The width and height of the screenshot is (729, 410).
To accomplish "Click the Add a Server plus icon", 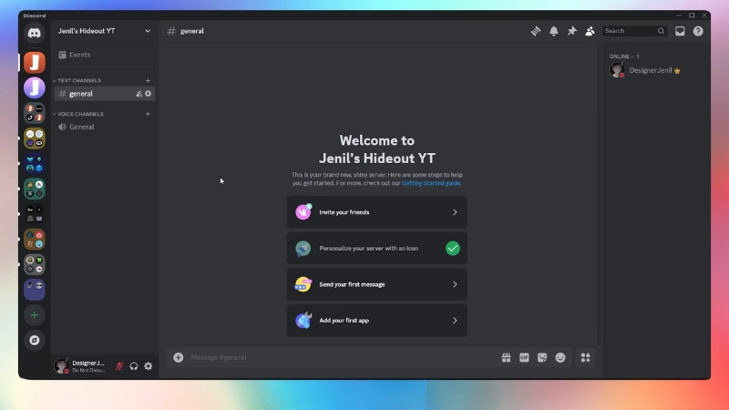I will (34, 315).
